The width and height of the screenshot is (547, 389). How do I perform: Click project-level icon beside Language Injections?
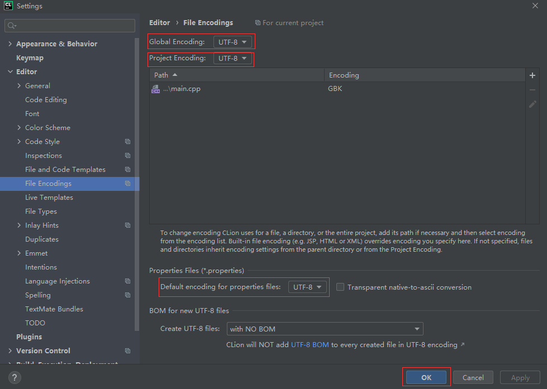coord(128,281)
